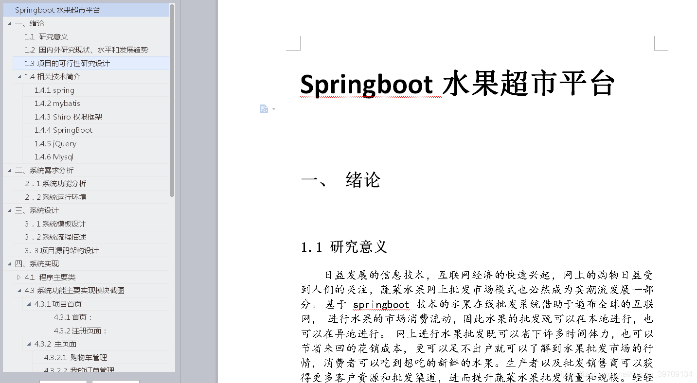This screenshot has width=697, height=383.
Task: Click paragraph line starting 得更多客户资源
Action: point(477,378)
